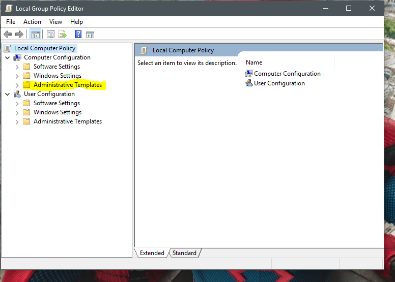Click folder icon of User Windows Settings
Image resolution: width=395 pixels, height=282 pixels.
tap(26, 112)
